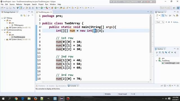180x101 pixels.
Task: Click the Debug bug icon
Action: pos(37,8)
